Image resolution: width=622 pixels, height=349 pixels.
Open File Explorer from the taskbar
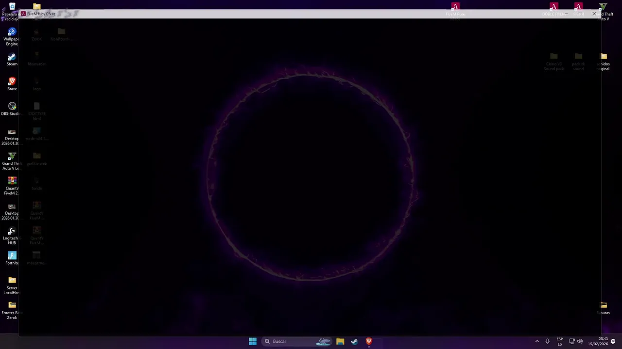[x=340, y=341]
